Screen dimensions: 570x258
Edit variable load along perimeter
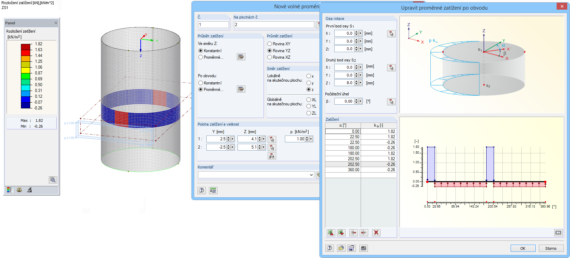(x=241, y=89)
